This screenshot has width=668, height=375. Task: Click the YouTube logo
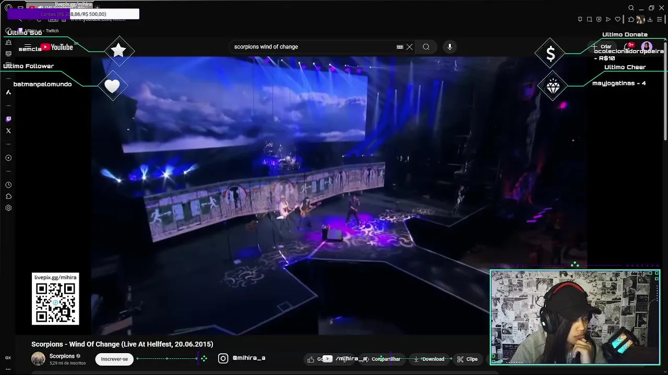(x=57, y=47)
